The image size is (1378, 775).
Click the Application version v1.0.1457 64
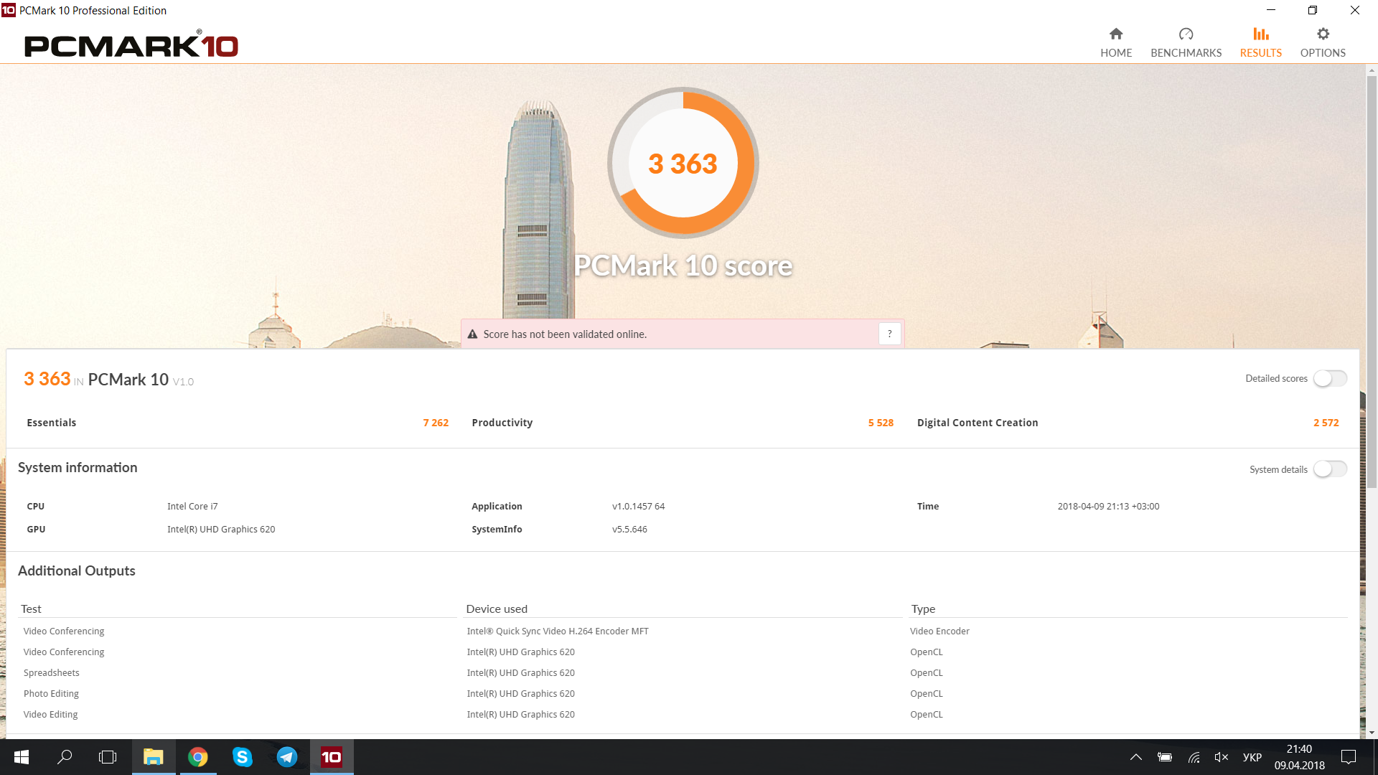(638, 507)
